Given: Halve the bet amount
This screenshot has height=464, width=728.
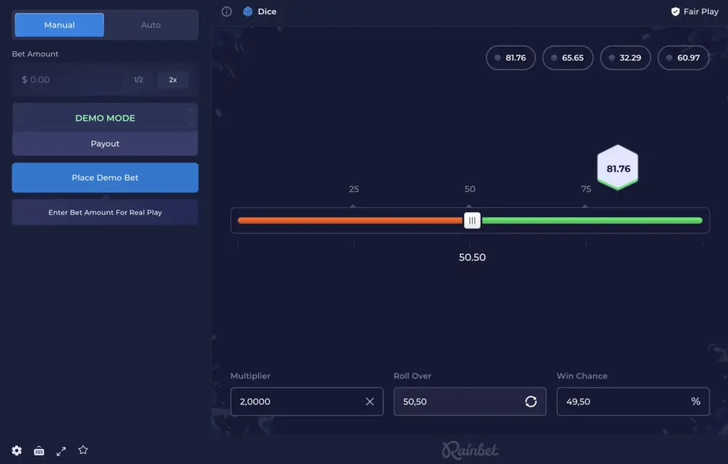Looking at the screenshot, I should click(139, 80).
